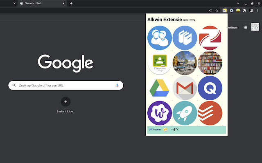Switch to the Nieuw tabblad tab

41,3
